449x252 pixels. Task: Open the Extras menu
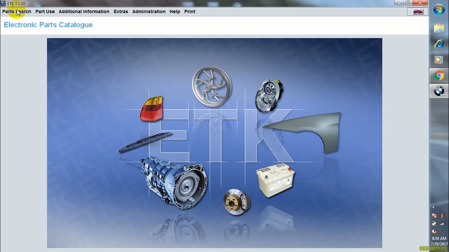click(x=121, y=11)
